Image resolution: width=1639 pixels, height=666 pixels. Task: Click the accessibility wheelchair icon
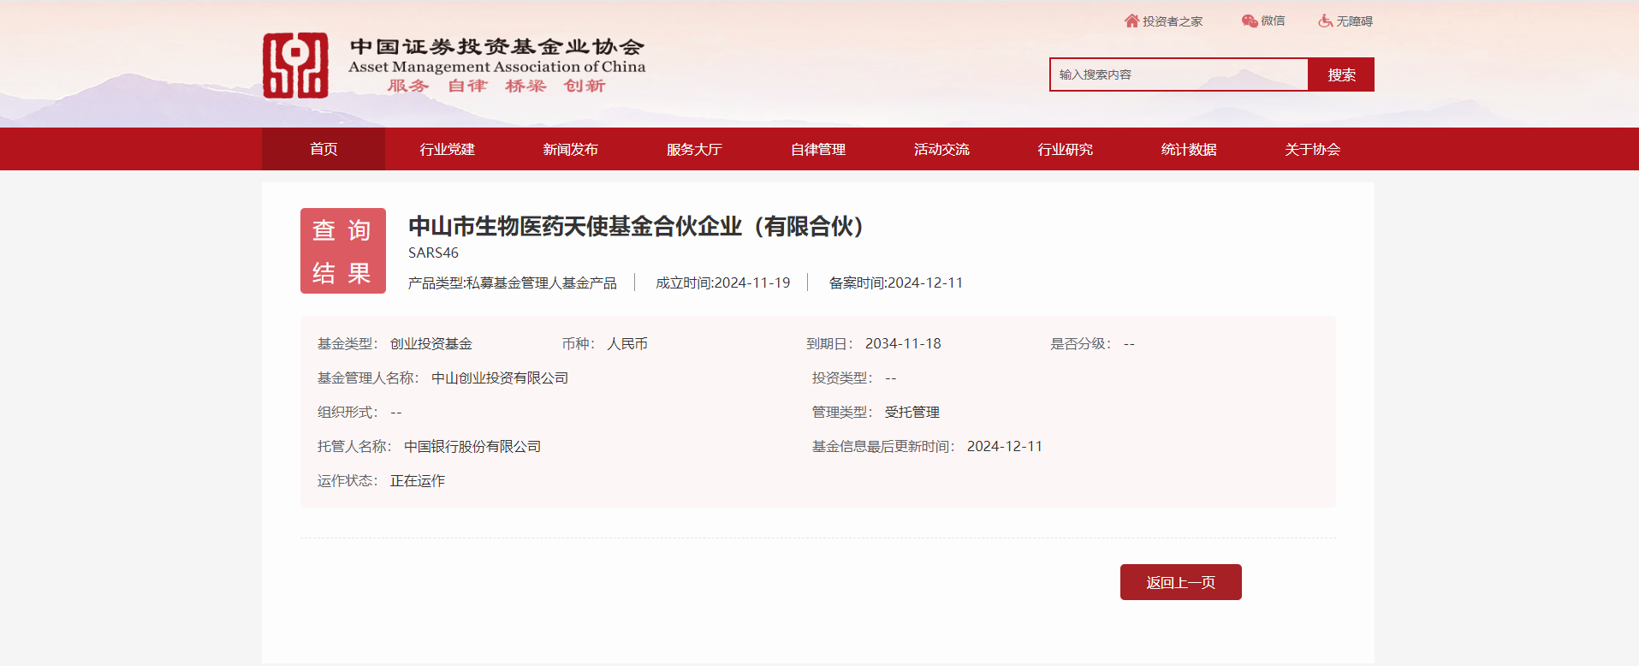pos(1325,21)
